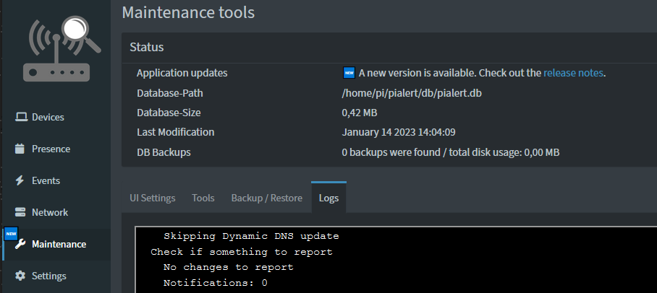Click the Maintenance tools page heading
The height and width of the screenshot is (293, 657).
point(188,12)
